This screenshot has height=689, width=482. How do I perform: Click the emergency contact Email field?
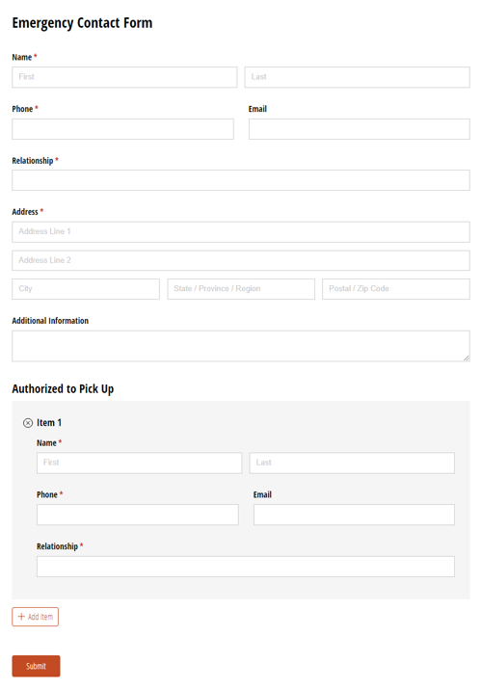pyautogui.click(x=360, y=129)
